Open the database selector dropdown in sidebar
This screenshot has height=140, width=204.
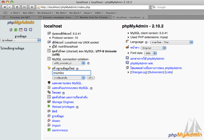(x=21, y=40)
